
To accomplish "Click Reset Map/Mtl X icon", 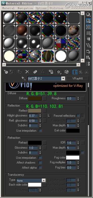I will point(27,72).
